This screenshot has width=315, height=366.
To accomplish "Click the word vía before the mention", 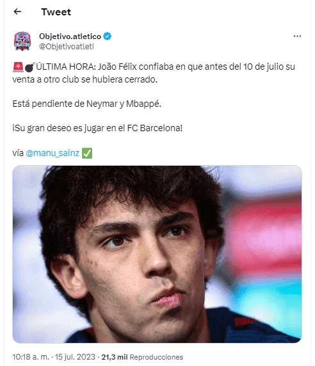I will [x=18, y=153].
